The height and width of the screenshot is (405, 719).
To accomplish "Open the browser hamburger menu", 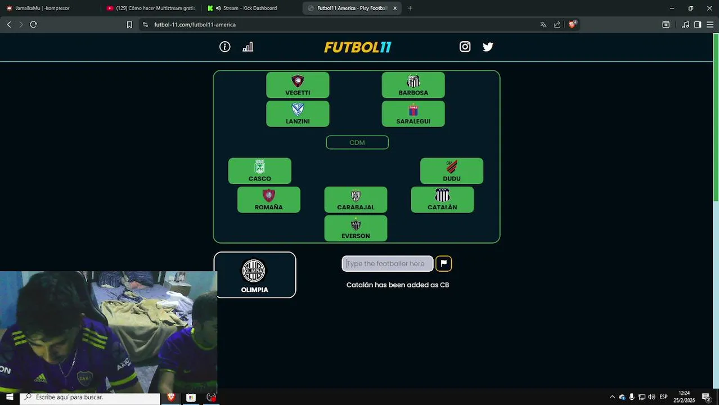I will tap(710, 25).
